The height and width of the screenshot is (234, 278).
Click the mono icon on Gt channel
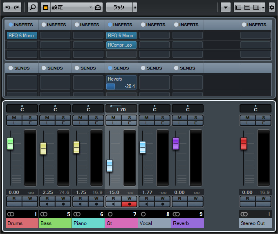(x=110, y=214)
